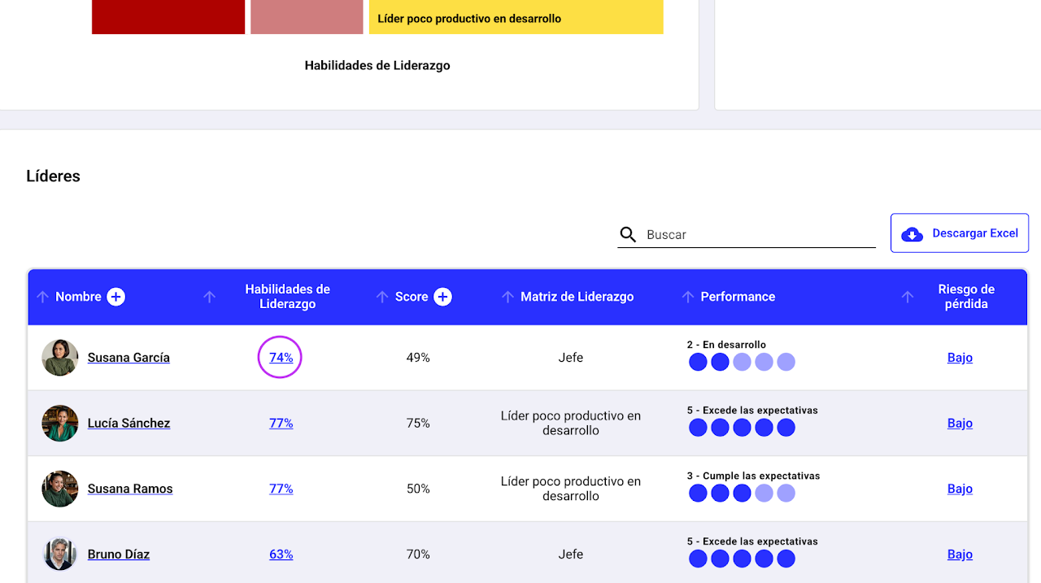Open Susana García's circled 74% link
Viewport: 1041px width, 583px height.
tap(281, 358)
